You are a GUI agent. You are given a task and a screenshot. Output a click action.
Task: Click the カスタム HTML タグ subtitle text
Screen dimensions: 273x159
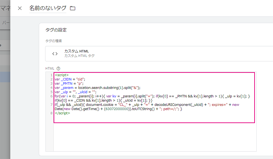[79, 56]
